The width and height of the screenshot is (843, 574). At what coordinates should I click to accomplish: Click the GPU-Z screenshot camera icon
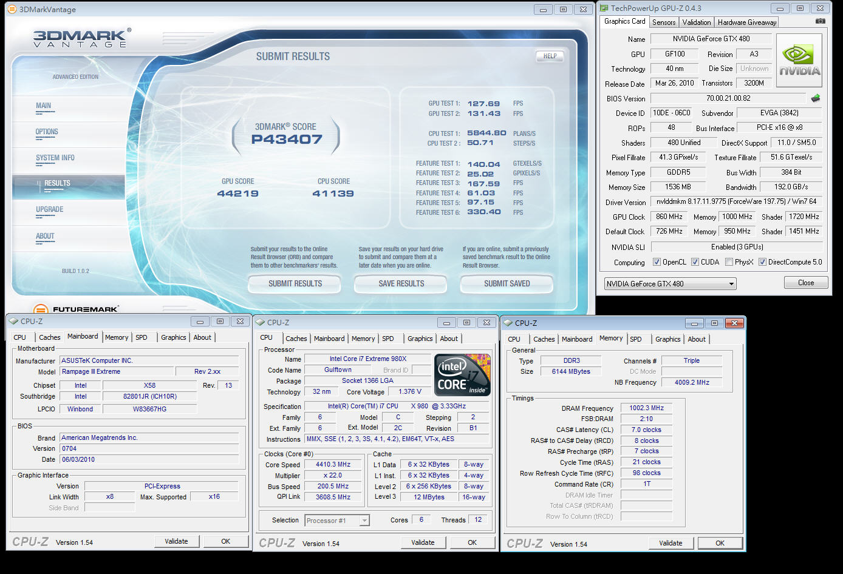[820, 21]
